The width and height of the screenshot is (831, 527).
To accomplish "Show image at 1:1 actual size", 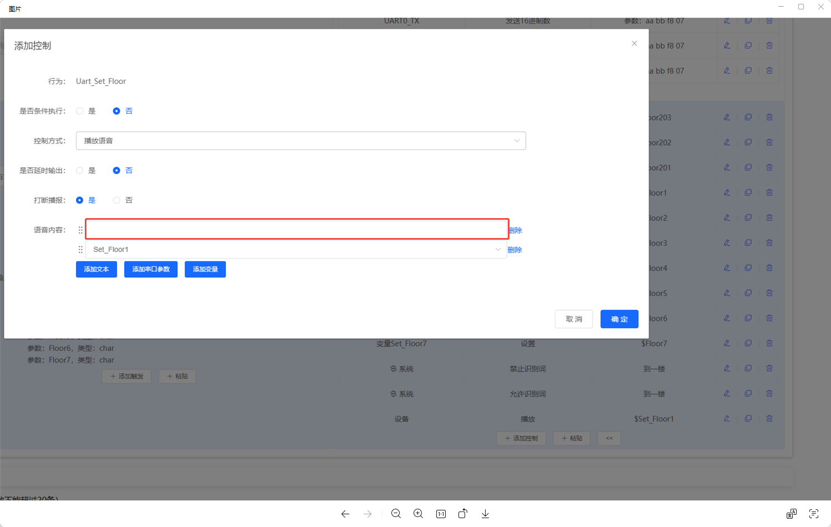I will tap(441, 514).
